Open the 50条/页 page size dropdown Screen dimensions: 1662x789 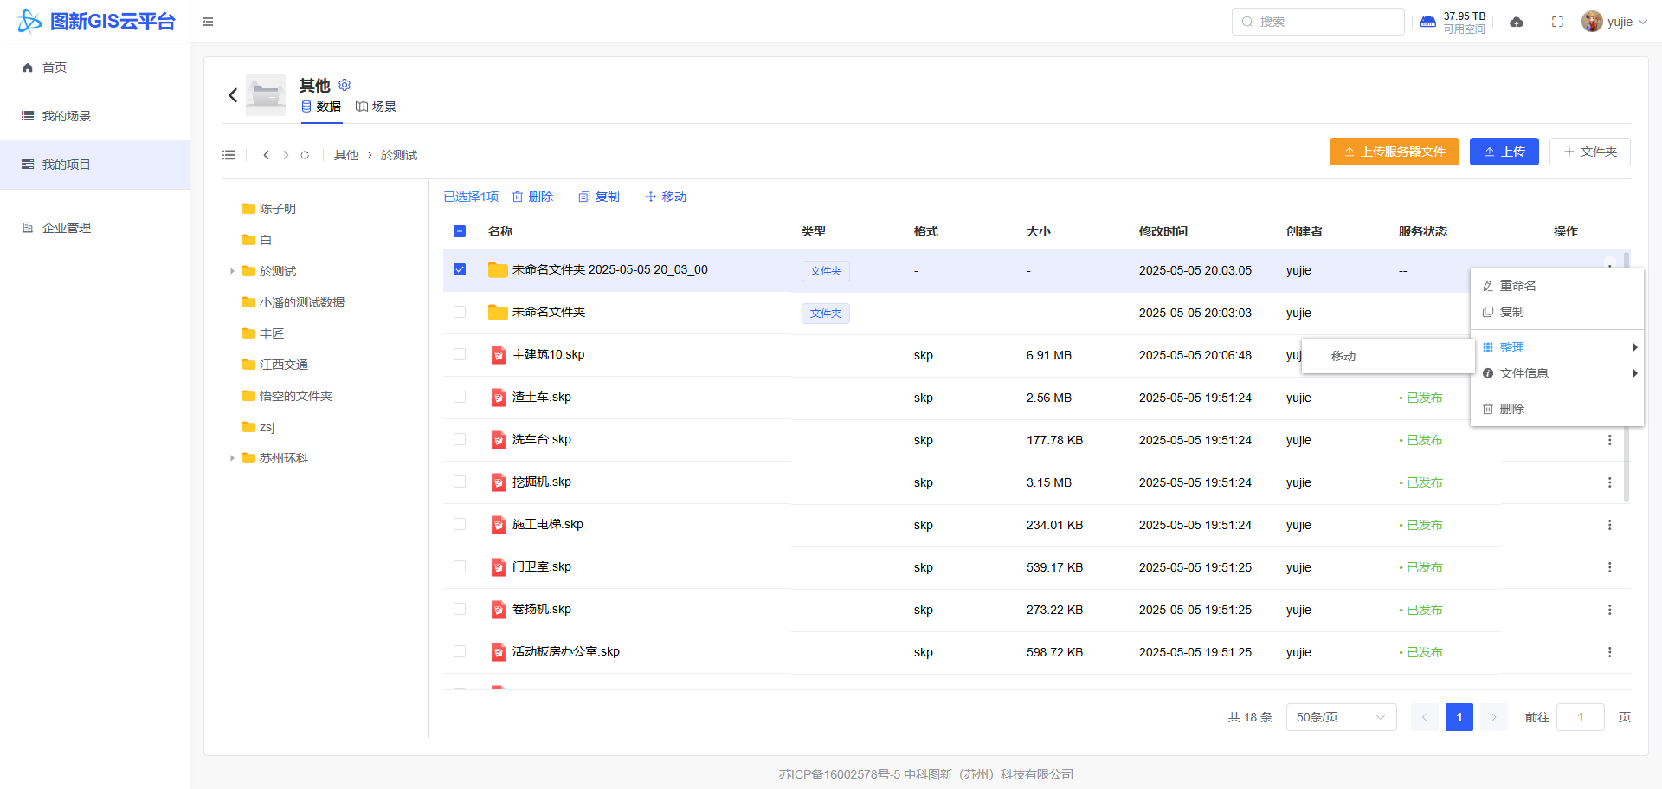coord(1341,717)
